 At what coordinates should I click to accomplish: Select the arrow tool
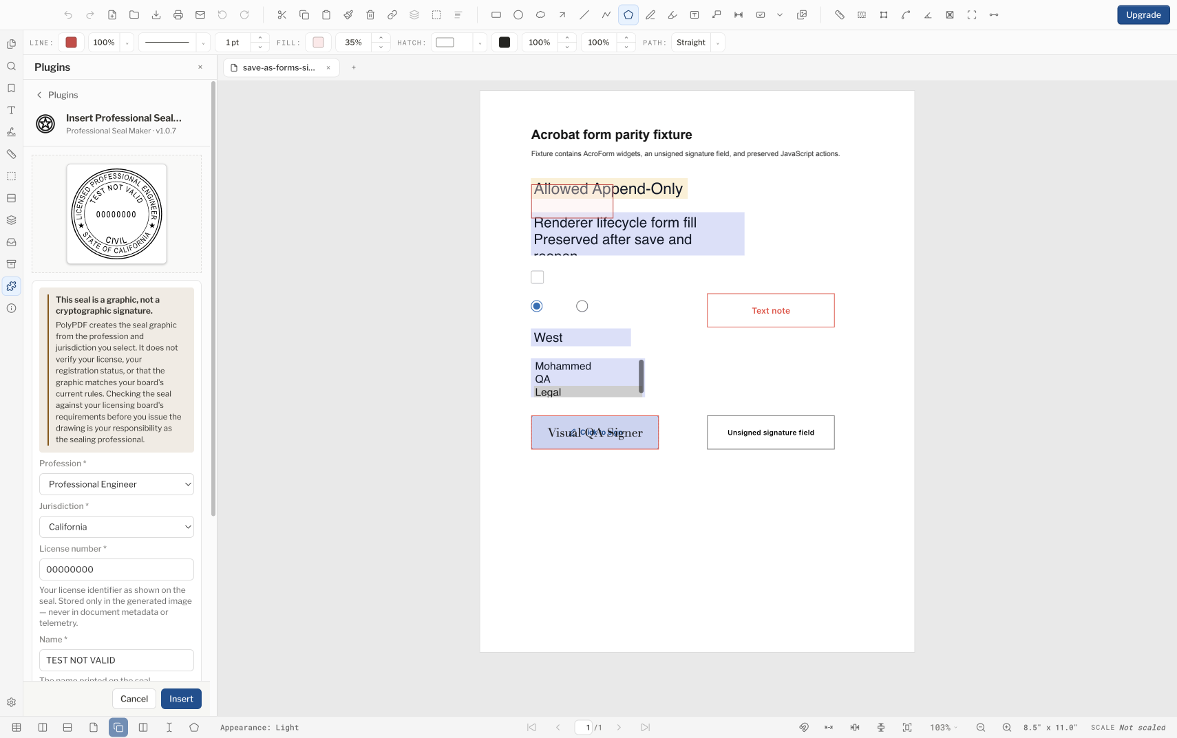coord(562,14)
